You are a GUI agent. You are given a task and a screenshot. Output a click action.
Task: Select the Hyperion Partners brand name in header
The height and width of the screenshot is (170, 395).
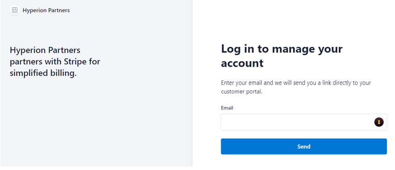(x=46, y=10)
